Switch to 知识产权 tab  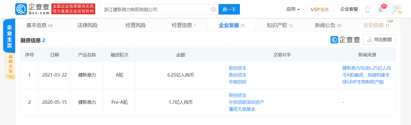(280, 25)
